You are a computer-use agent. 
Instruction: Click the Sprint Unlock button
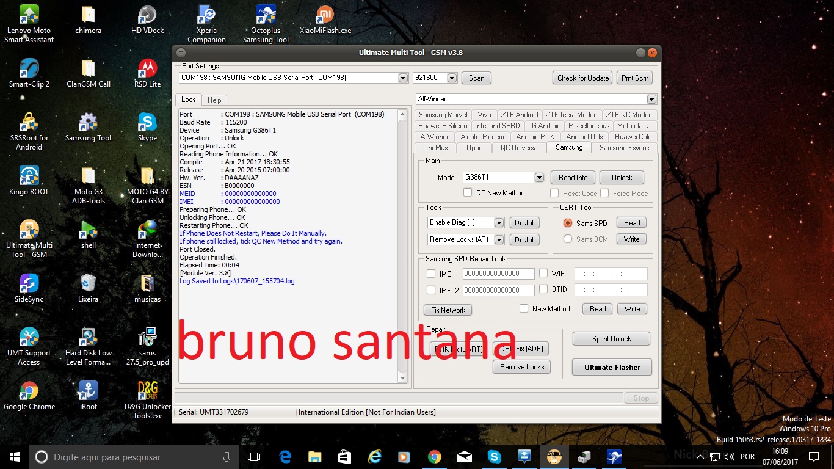(x=611, y=339)
